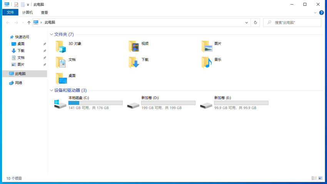Viewport: 327px width, 184px height.
Task: Open the 3D 对象 folder icon
Action: (x=61, y=47)
